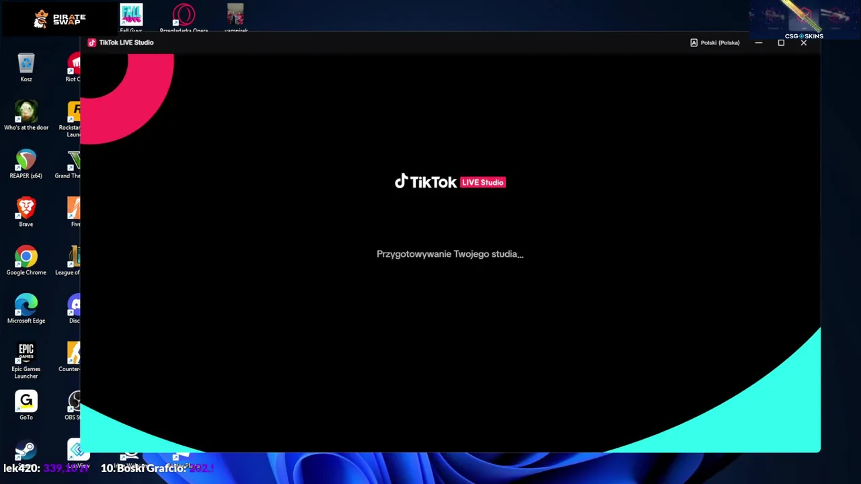Screen dimensions: 861x484
Task: Click the Pirate Swap logo overlay
Action: pyautogui.click(x=60, y=19)
